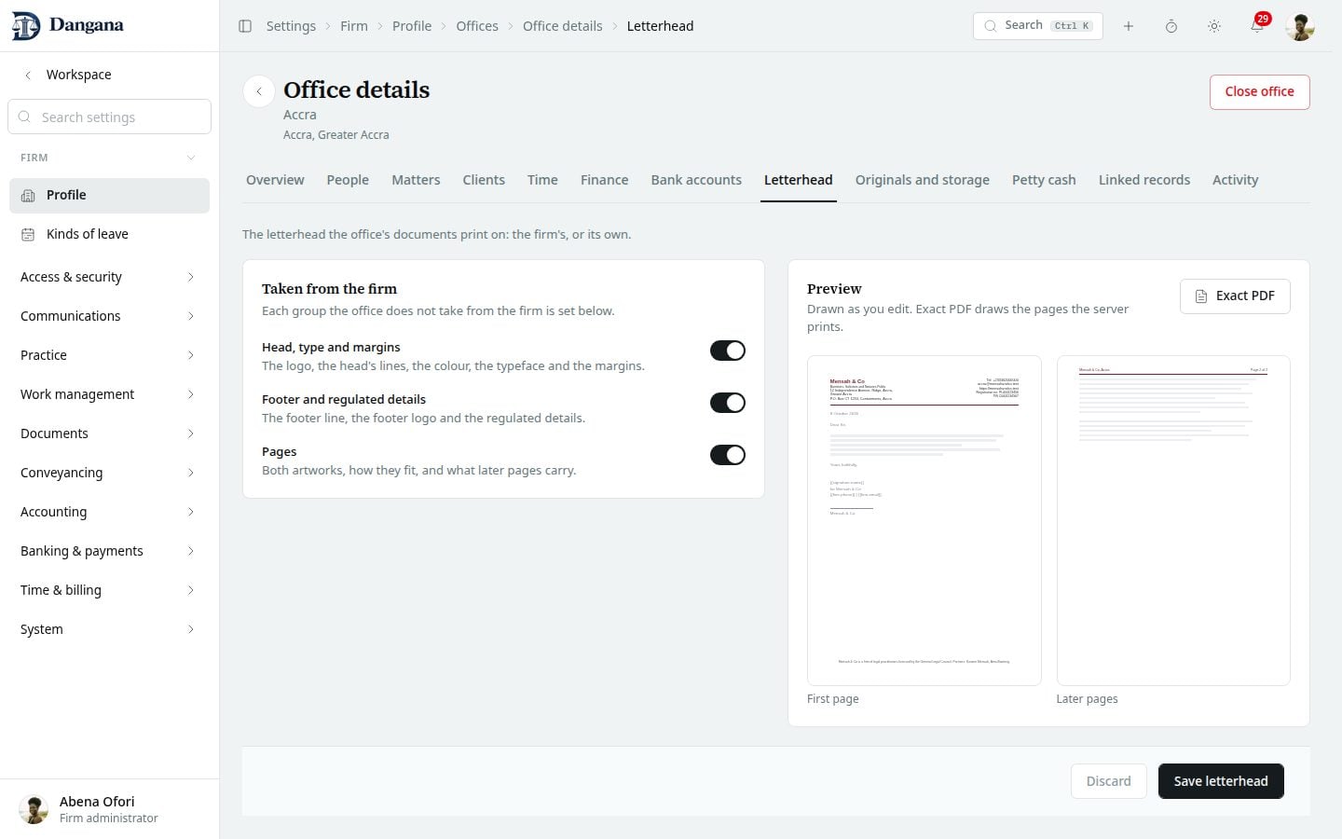Expand the Documents section

click(x=109, y=433)
